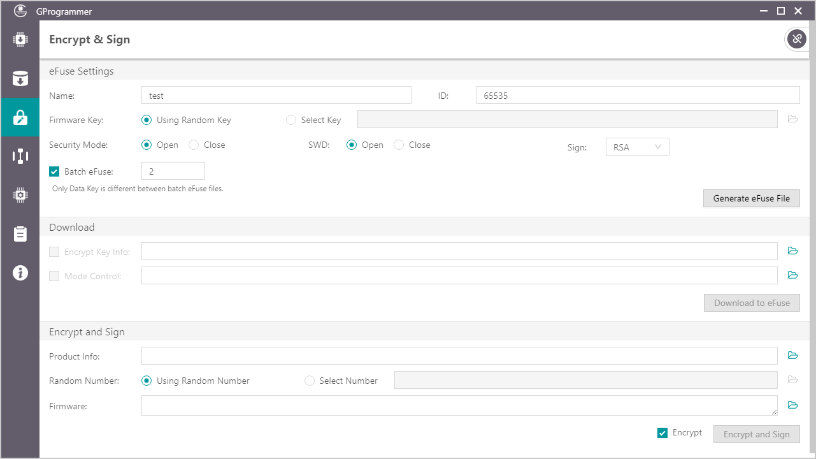Browse folder for Product Info file
Image resolution: width=816 pixels, height=459 pixels.
coord(792,356)
